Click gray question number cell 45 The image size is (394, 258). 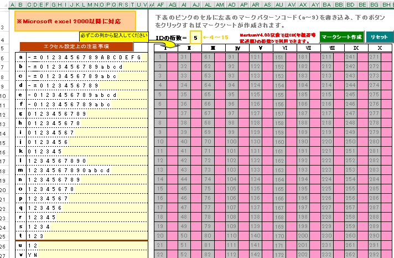click(x=184, y=189)
